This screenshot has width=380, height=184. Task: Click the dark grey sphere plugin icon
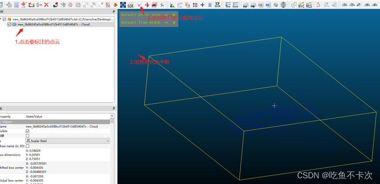click(283, 4)
